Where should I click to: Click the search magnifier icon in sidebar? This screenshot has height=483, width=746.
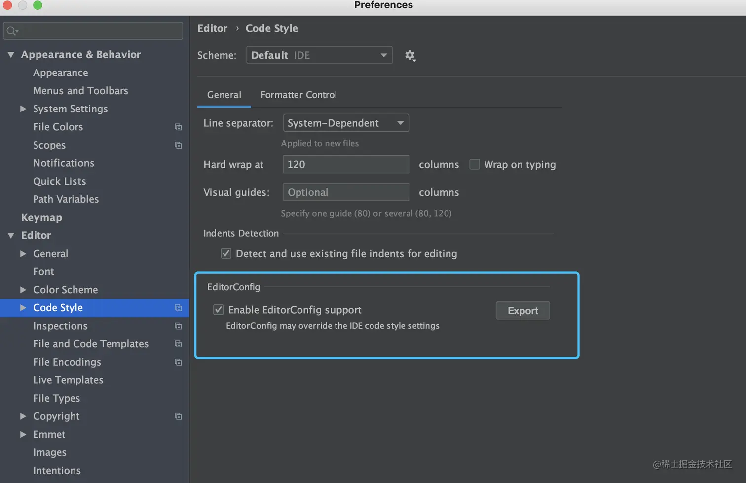tap(12, 31)
